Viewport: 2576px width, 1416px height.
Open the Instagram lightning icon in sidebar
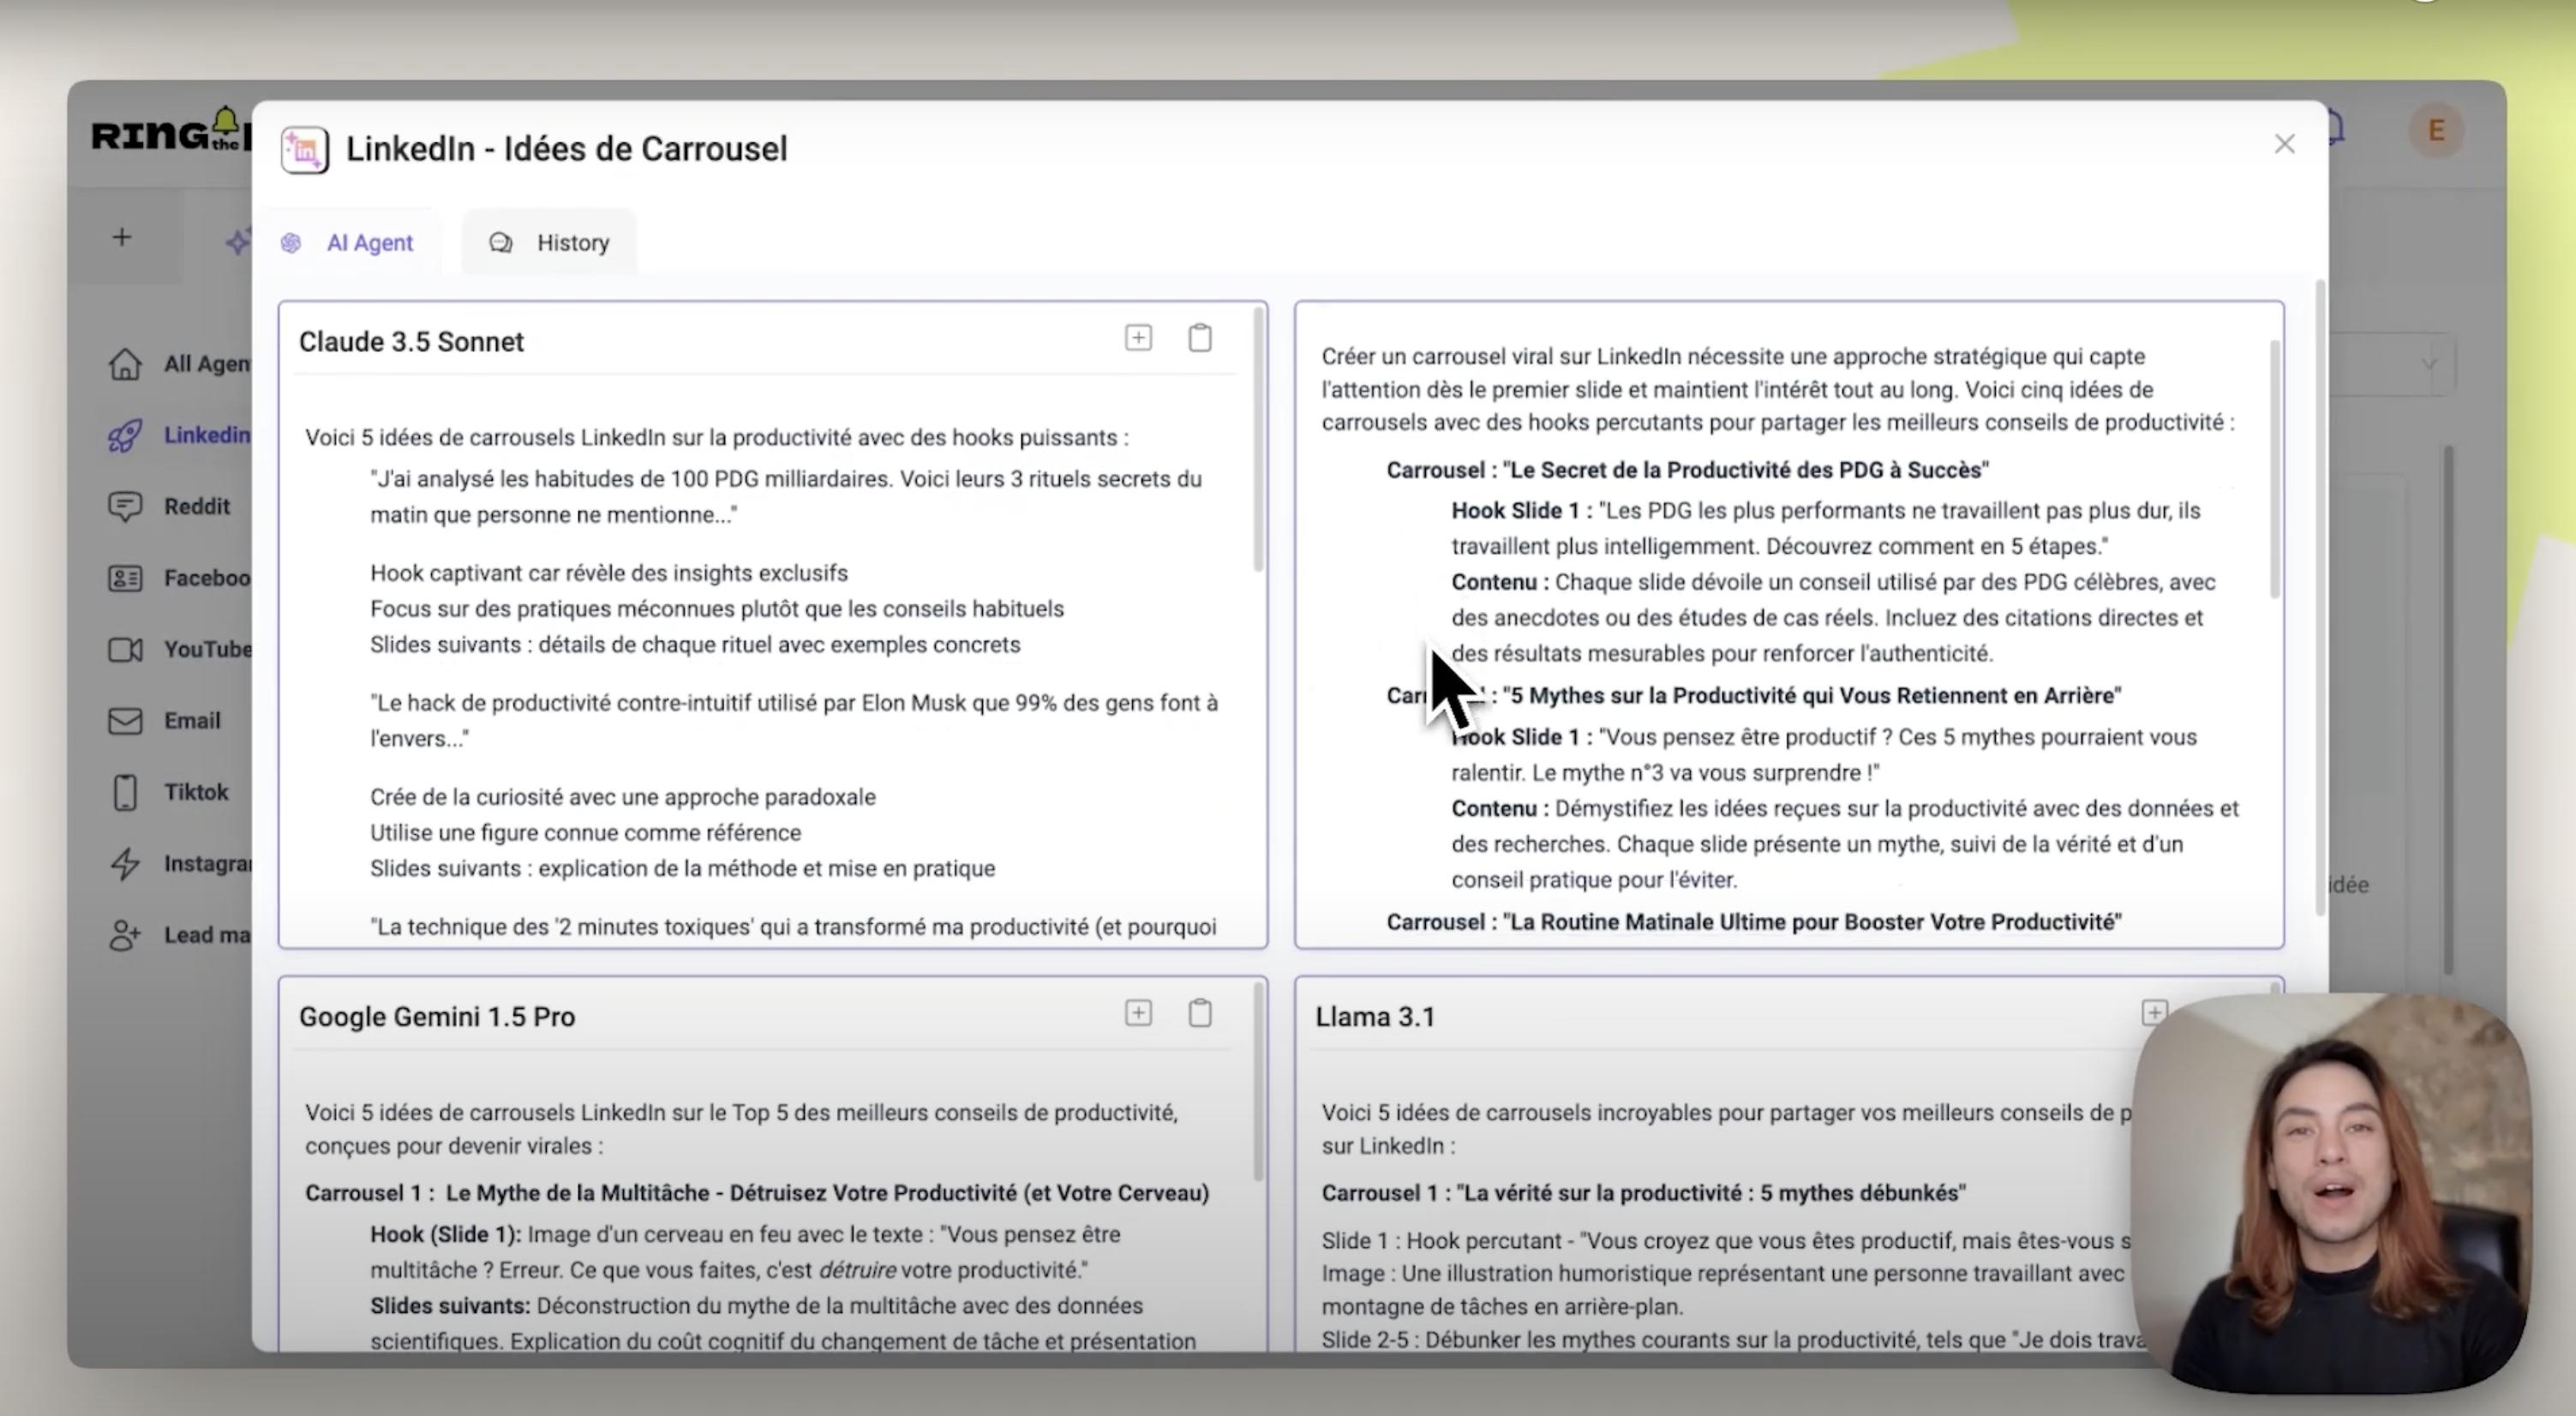pyautogui.click(x=125, y=864)
